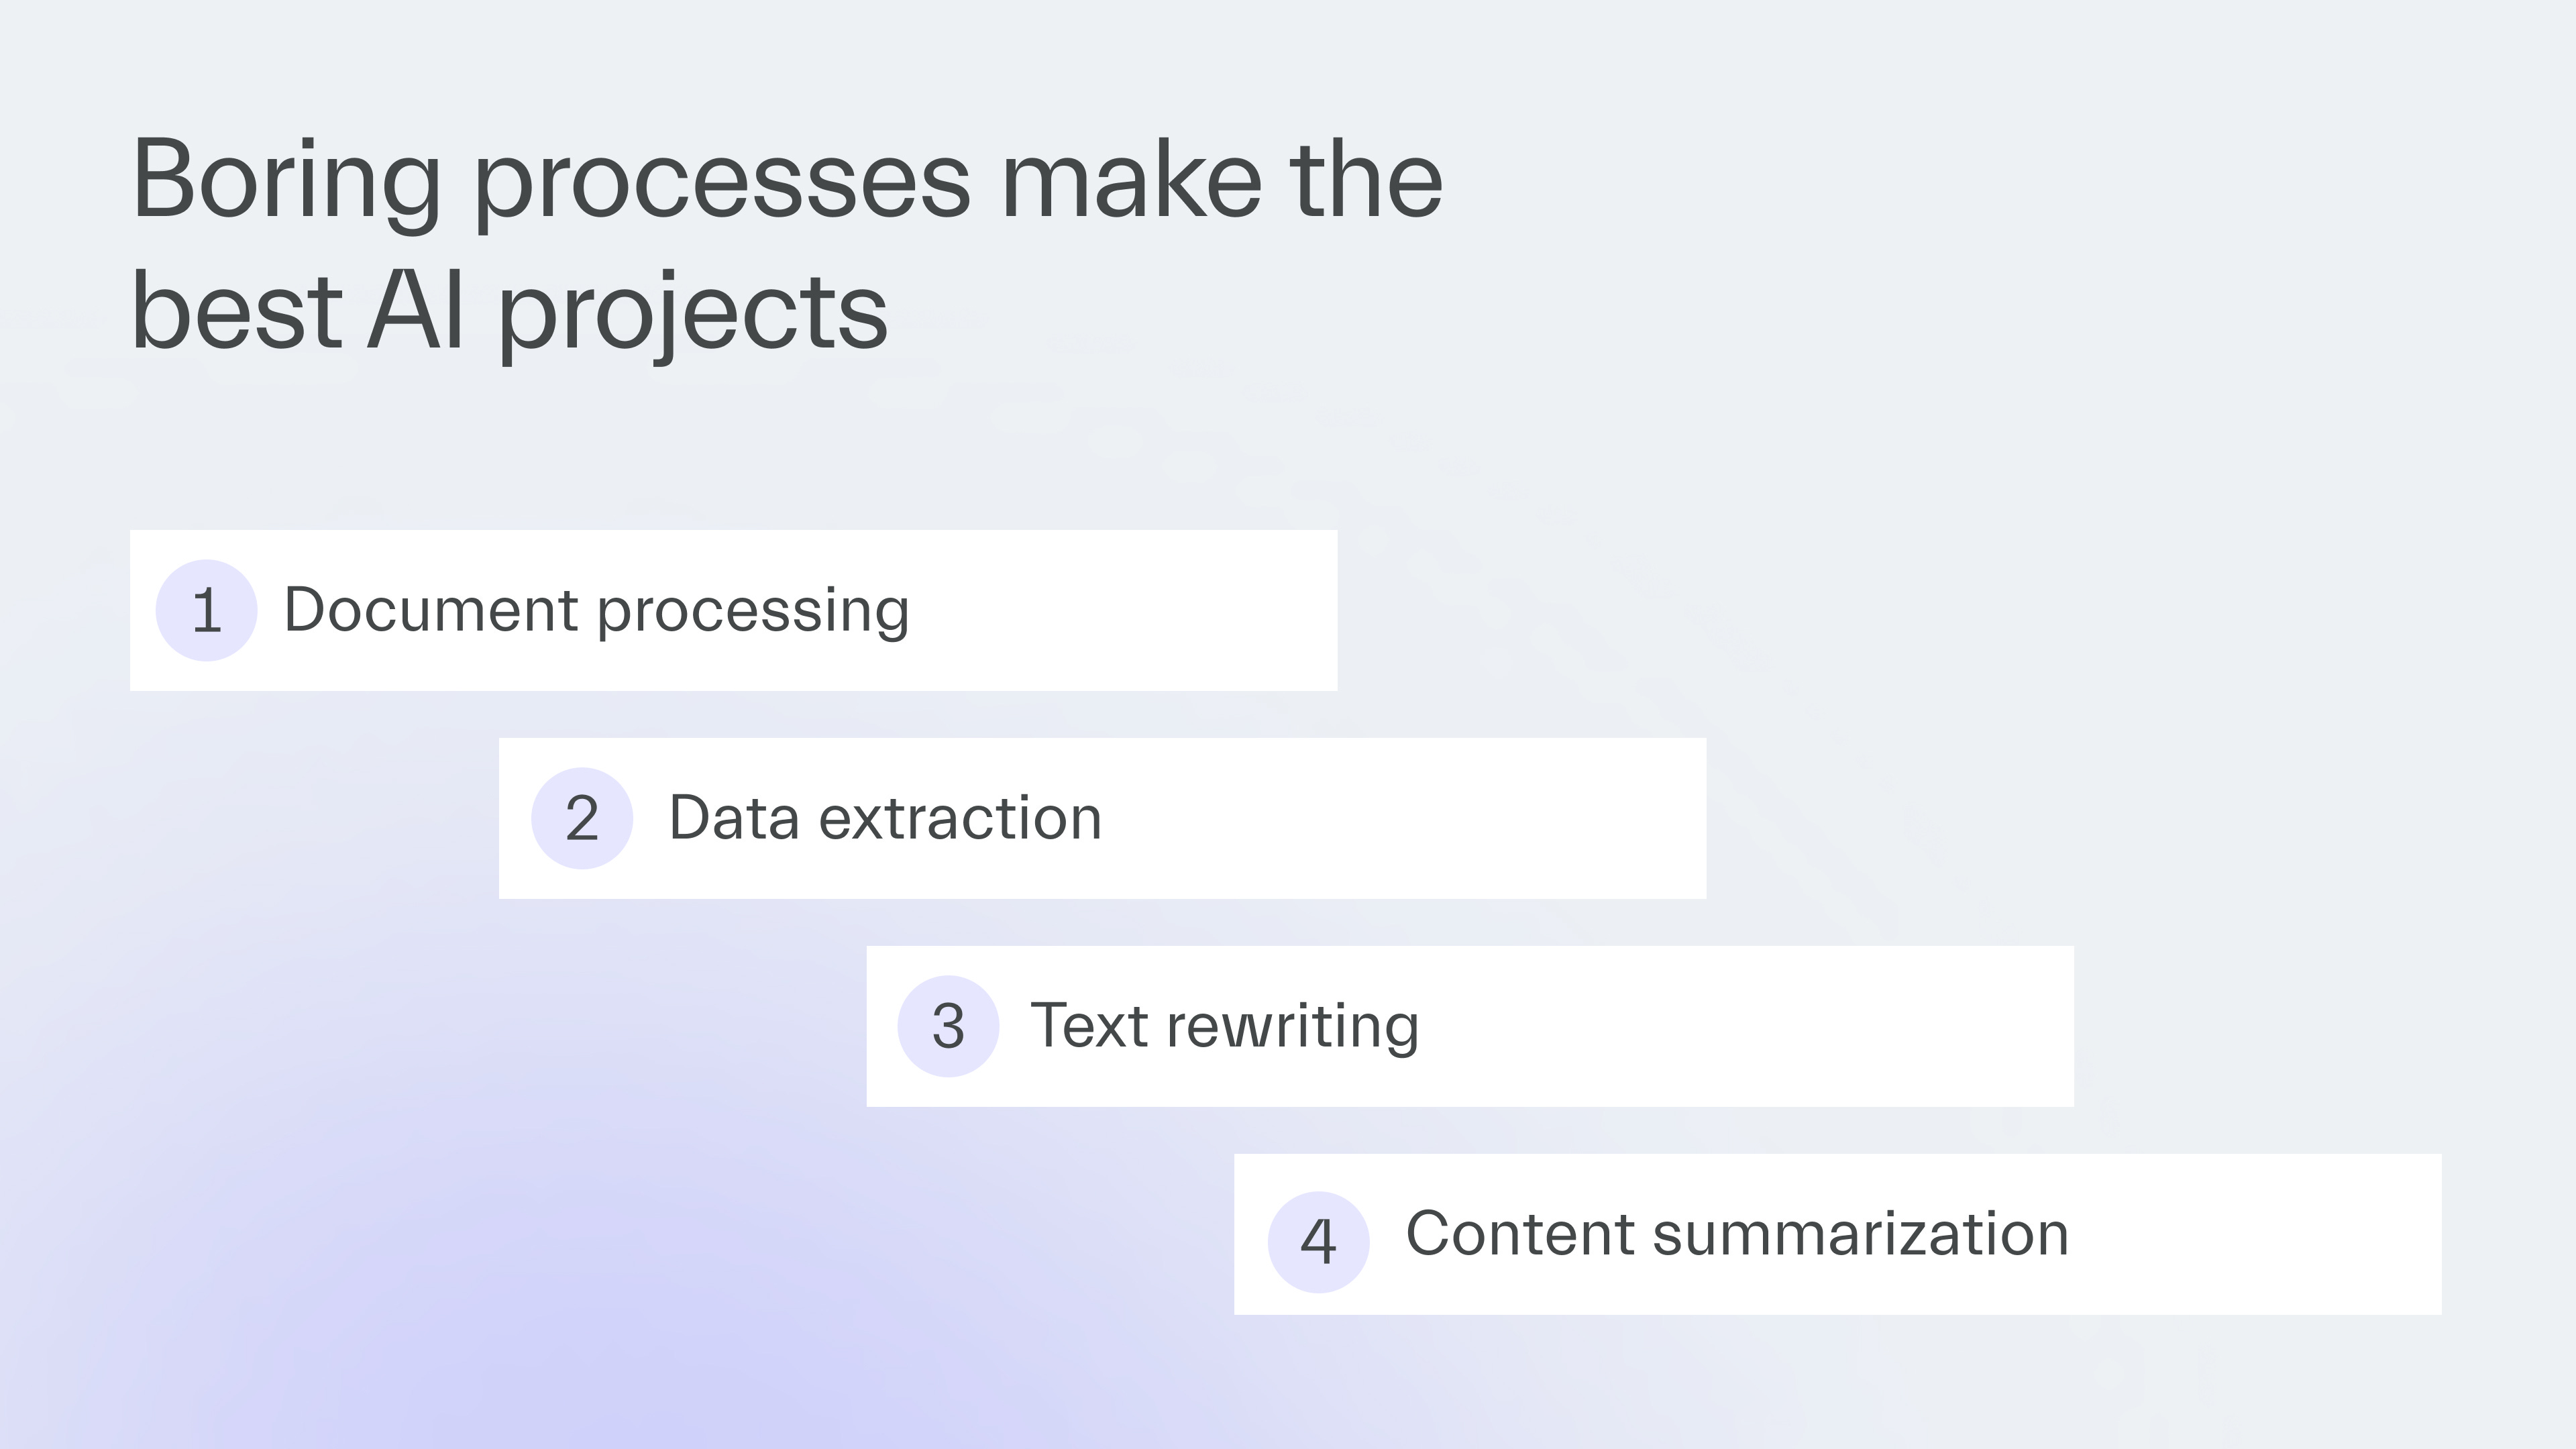This screenshot has height=1449, width=2576.
Task: Click the word "summarization" in card four
Action: [x=1860, y=1234]
